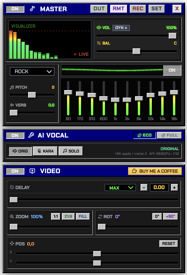The width and height of the screenshot is (187, 275).
Task: Set zoom to FILL
Action: point(83,216)
